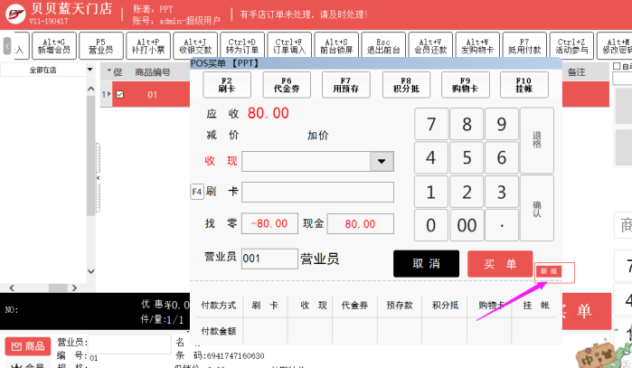Tap keypad digit 4

tap(431, 157)
